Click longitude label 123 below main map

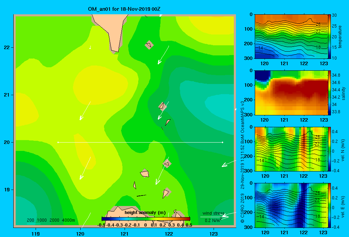click(214, 234)
